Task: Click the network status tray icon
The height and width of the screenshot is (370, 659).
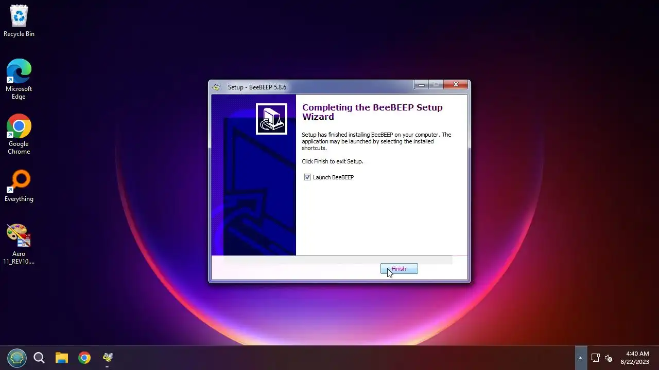Action: pos(595,358)
